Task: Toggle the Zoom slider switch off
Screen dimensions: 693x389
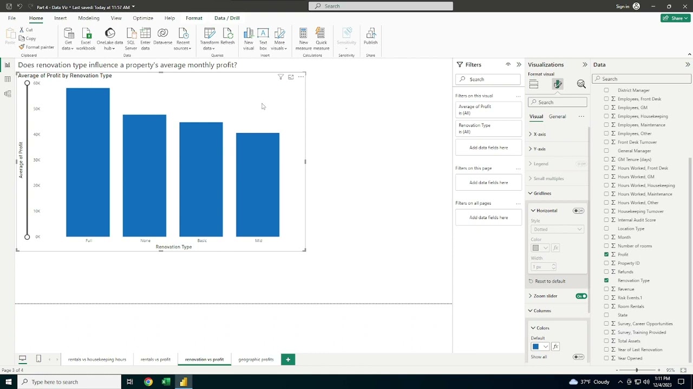Action: pyautogui.click(x=581, y=296)
